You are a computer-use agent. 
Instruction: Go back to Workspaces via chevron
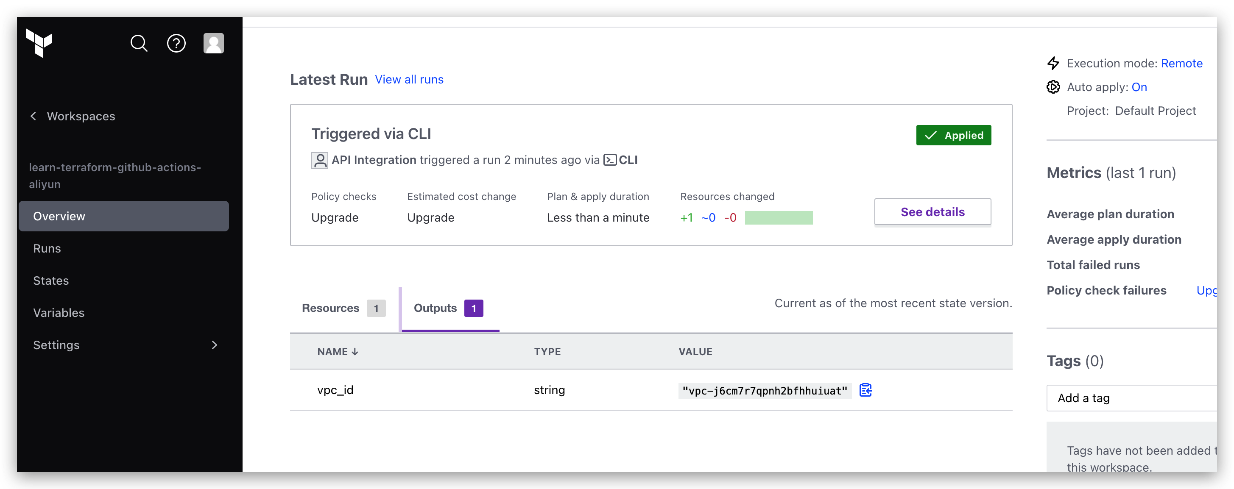pyautogui.click(x=34, y=116)
